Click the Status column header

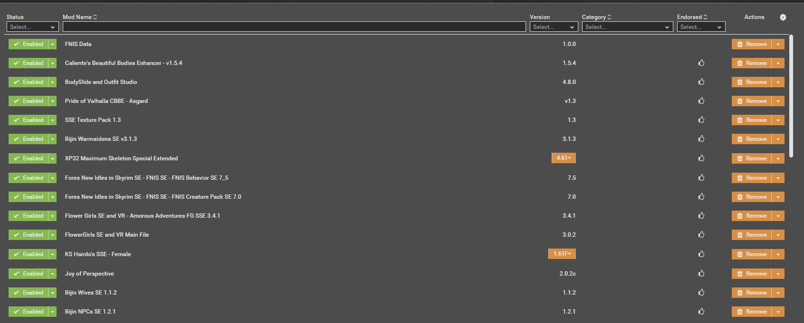pos(15,17)
